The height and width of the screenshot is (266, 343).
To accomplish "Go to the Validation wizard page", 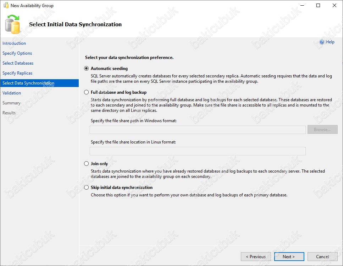I will click(x=12, y=93).
